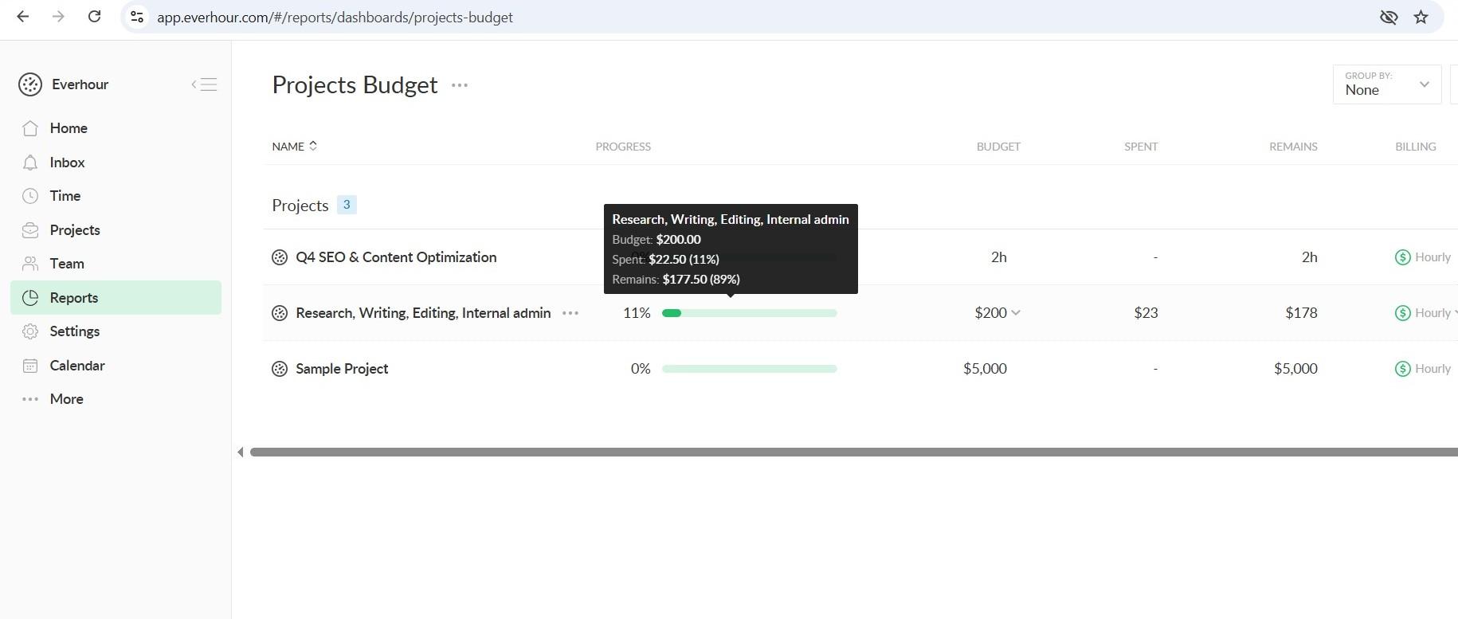Click the Reports pie chart icon
Viewport: 1458px width, 619px height.
(x=30, y=298)
